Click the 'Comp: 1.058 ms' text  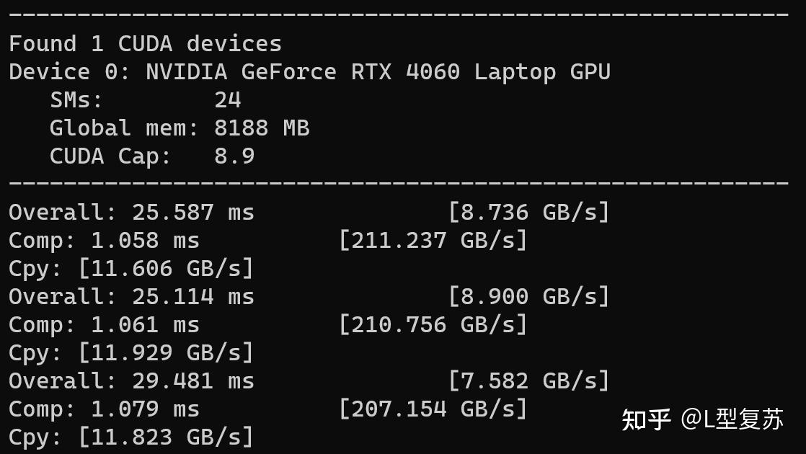(104, 241)
